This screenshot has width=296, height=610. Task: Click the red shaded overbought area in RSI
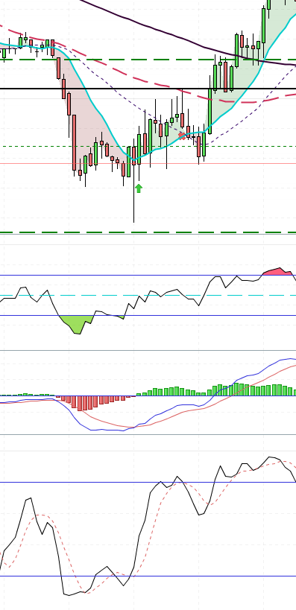(x=277, y=271)
